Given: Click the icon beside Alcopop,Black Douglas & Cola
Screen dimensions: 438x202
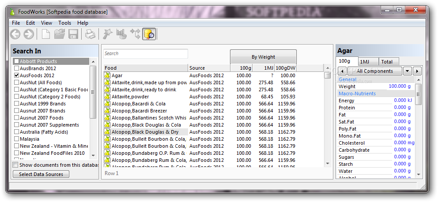Looking at the screenshot, I should [107, 125].
